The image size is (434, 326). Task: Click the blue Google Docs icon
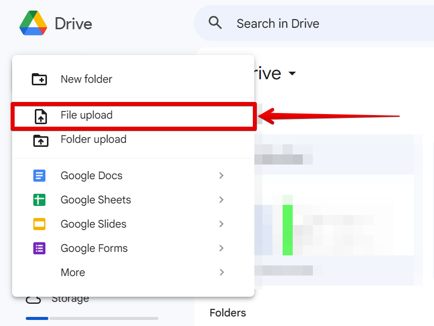(x=39, y=176)
